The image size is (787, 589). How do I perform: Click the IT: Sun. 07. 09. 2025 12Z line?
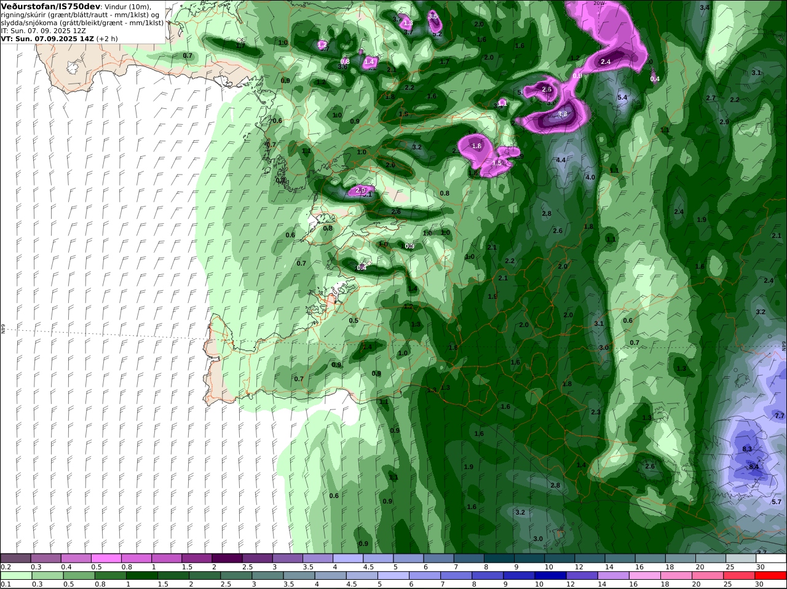(44, 30)
